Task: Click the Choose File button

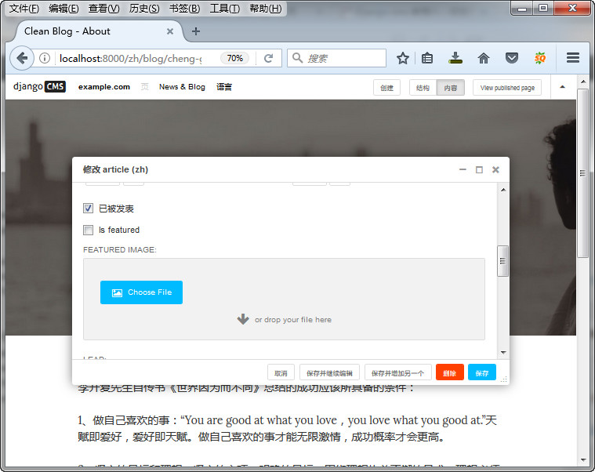Action: pyautogui.click(x=141, y=292)
